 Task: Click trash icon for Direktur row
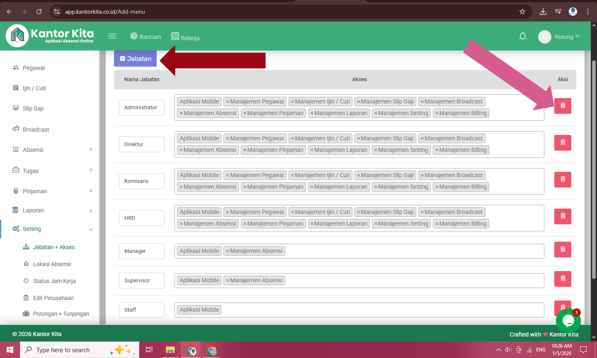563,142
